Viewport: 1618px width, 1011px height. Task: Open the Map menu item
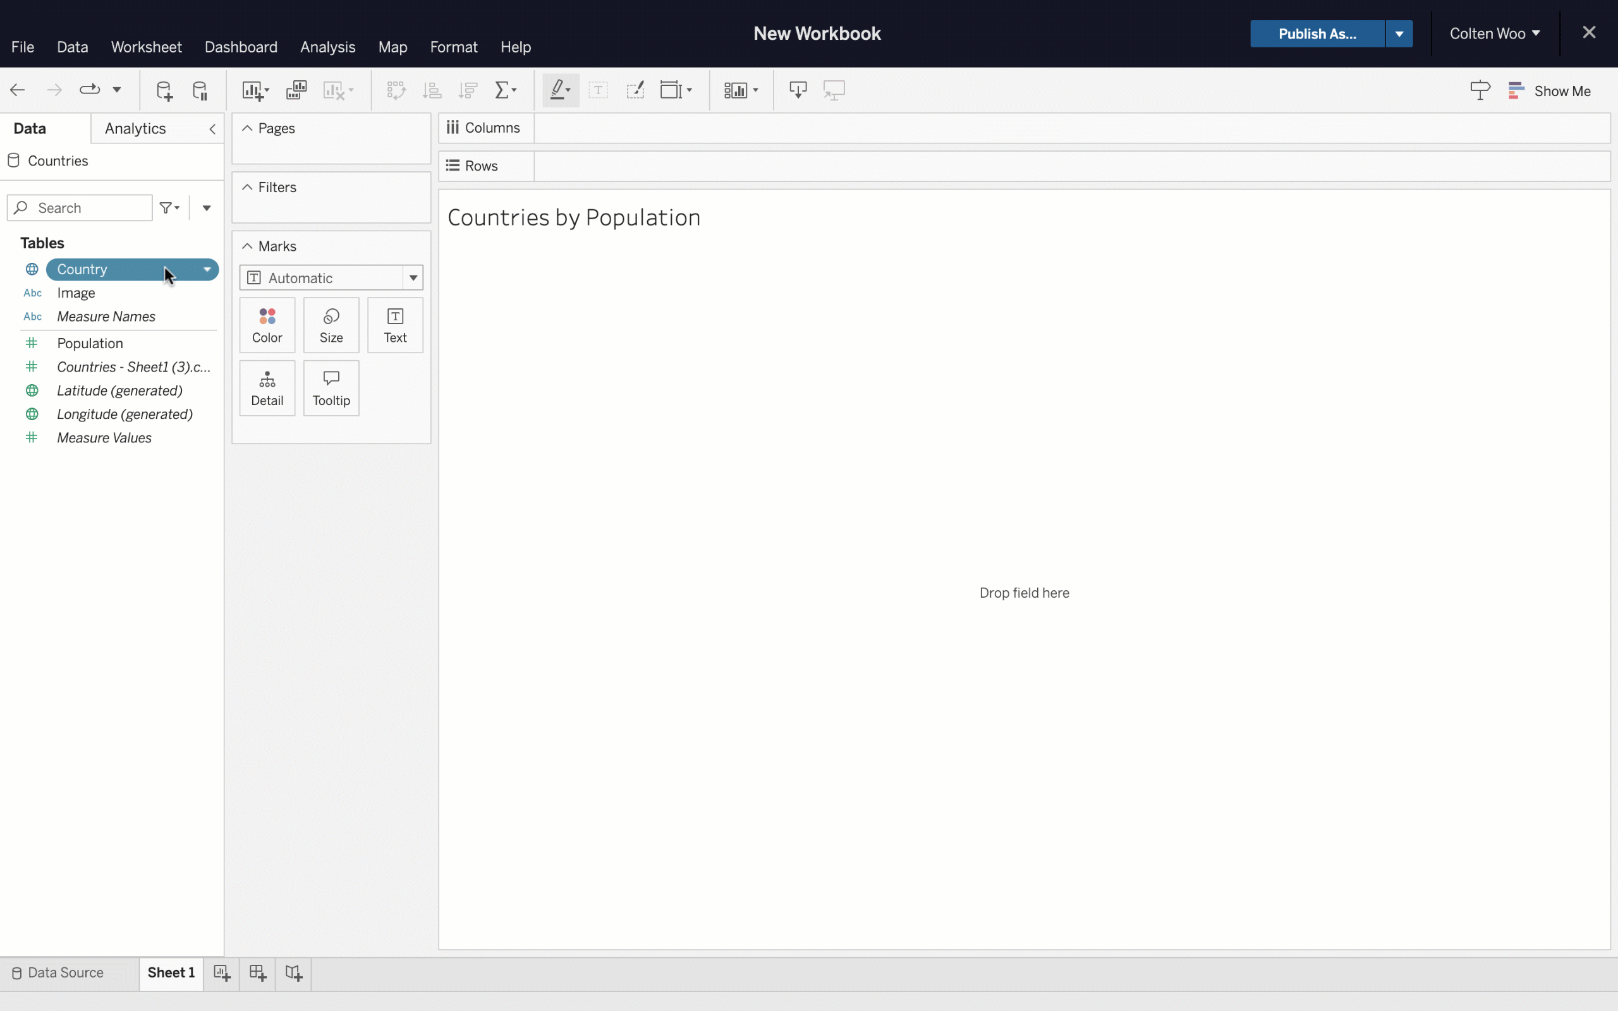coord(392,47)
